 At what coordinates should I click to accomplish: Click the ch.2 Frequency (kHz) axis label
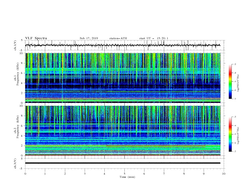tap(17, 127)
